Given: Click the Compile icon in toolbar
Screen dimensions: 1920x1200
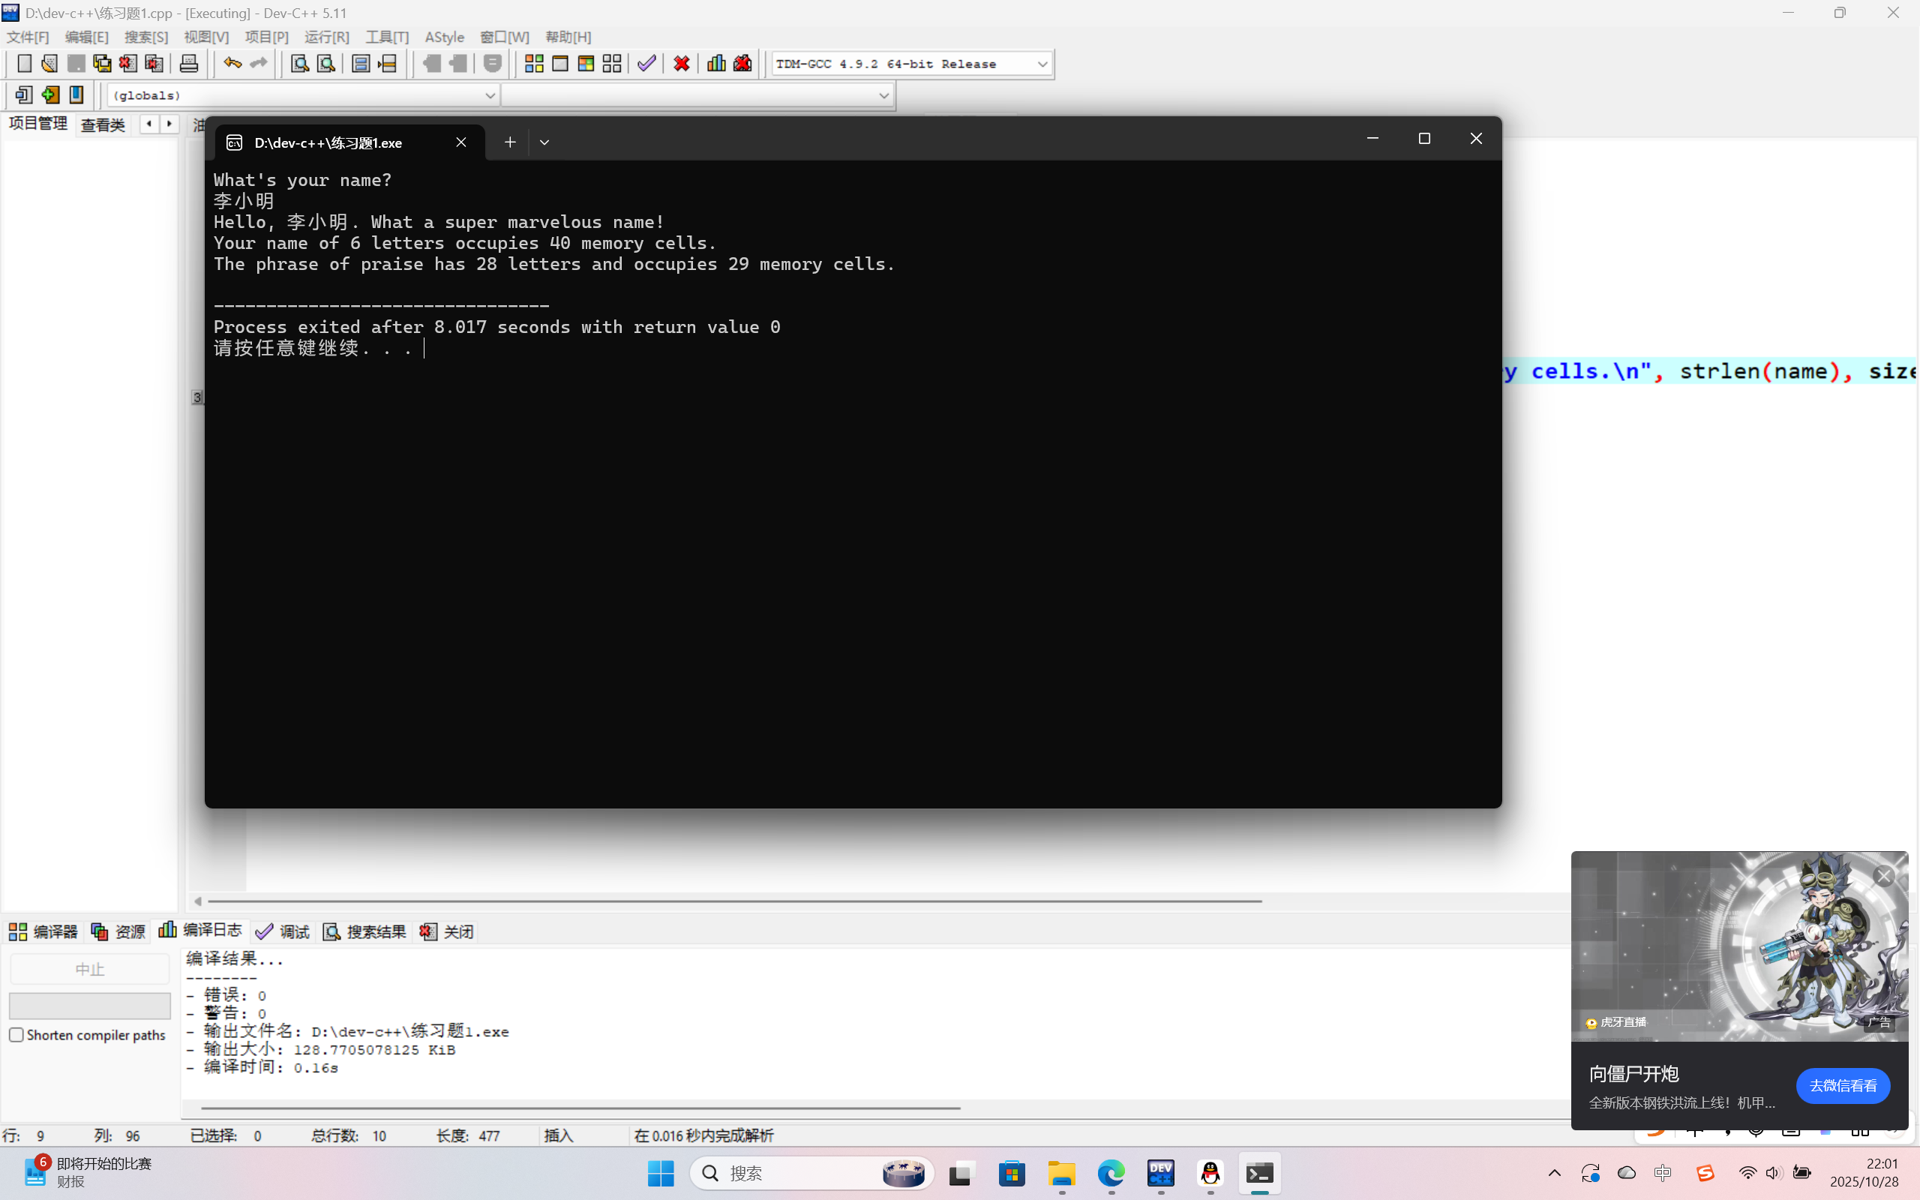Looking at the screenshot, I should point(534,64).
